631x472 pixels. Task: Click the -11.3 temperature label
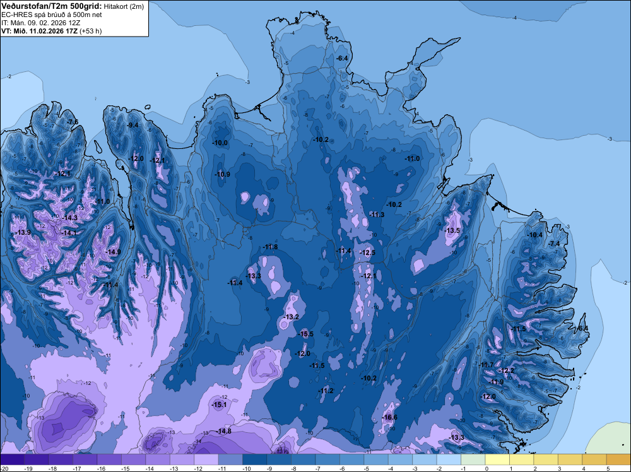tap(377, 215)
